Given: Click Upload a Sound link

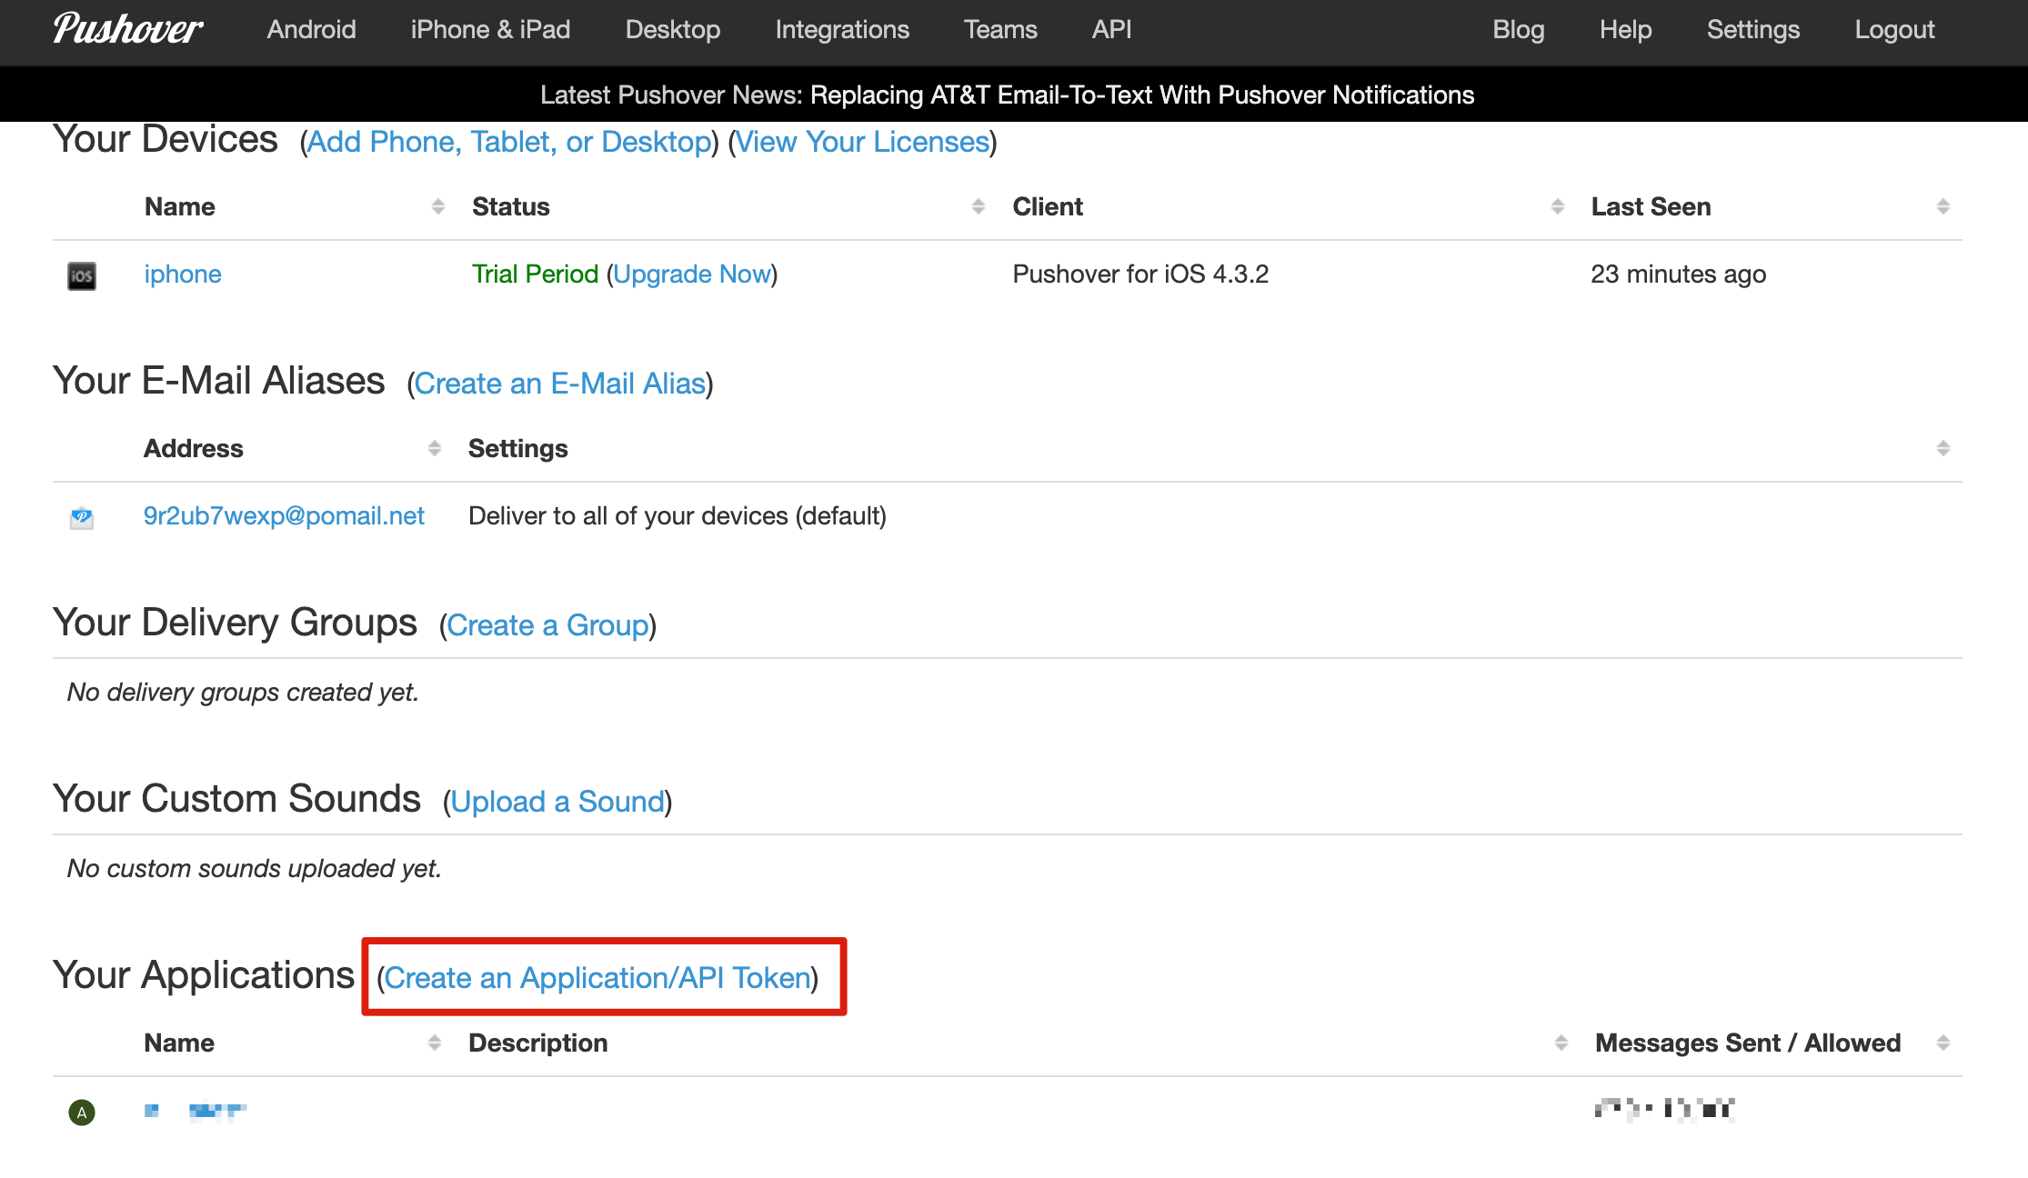Looking at the screenshot, I should [x=558, y=802].
